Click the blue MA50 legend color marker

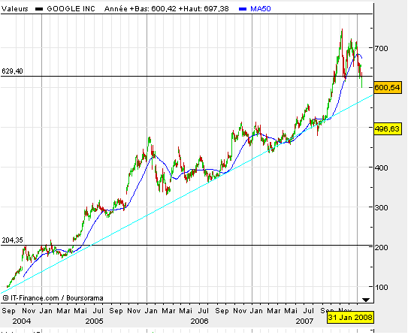coord(243,9)
